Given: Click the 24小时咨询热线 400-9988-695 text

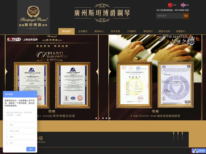Looking at the screenshot, I should click(173, 10).
